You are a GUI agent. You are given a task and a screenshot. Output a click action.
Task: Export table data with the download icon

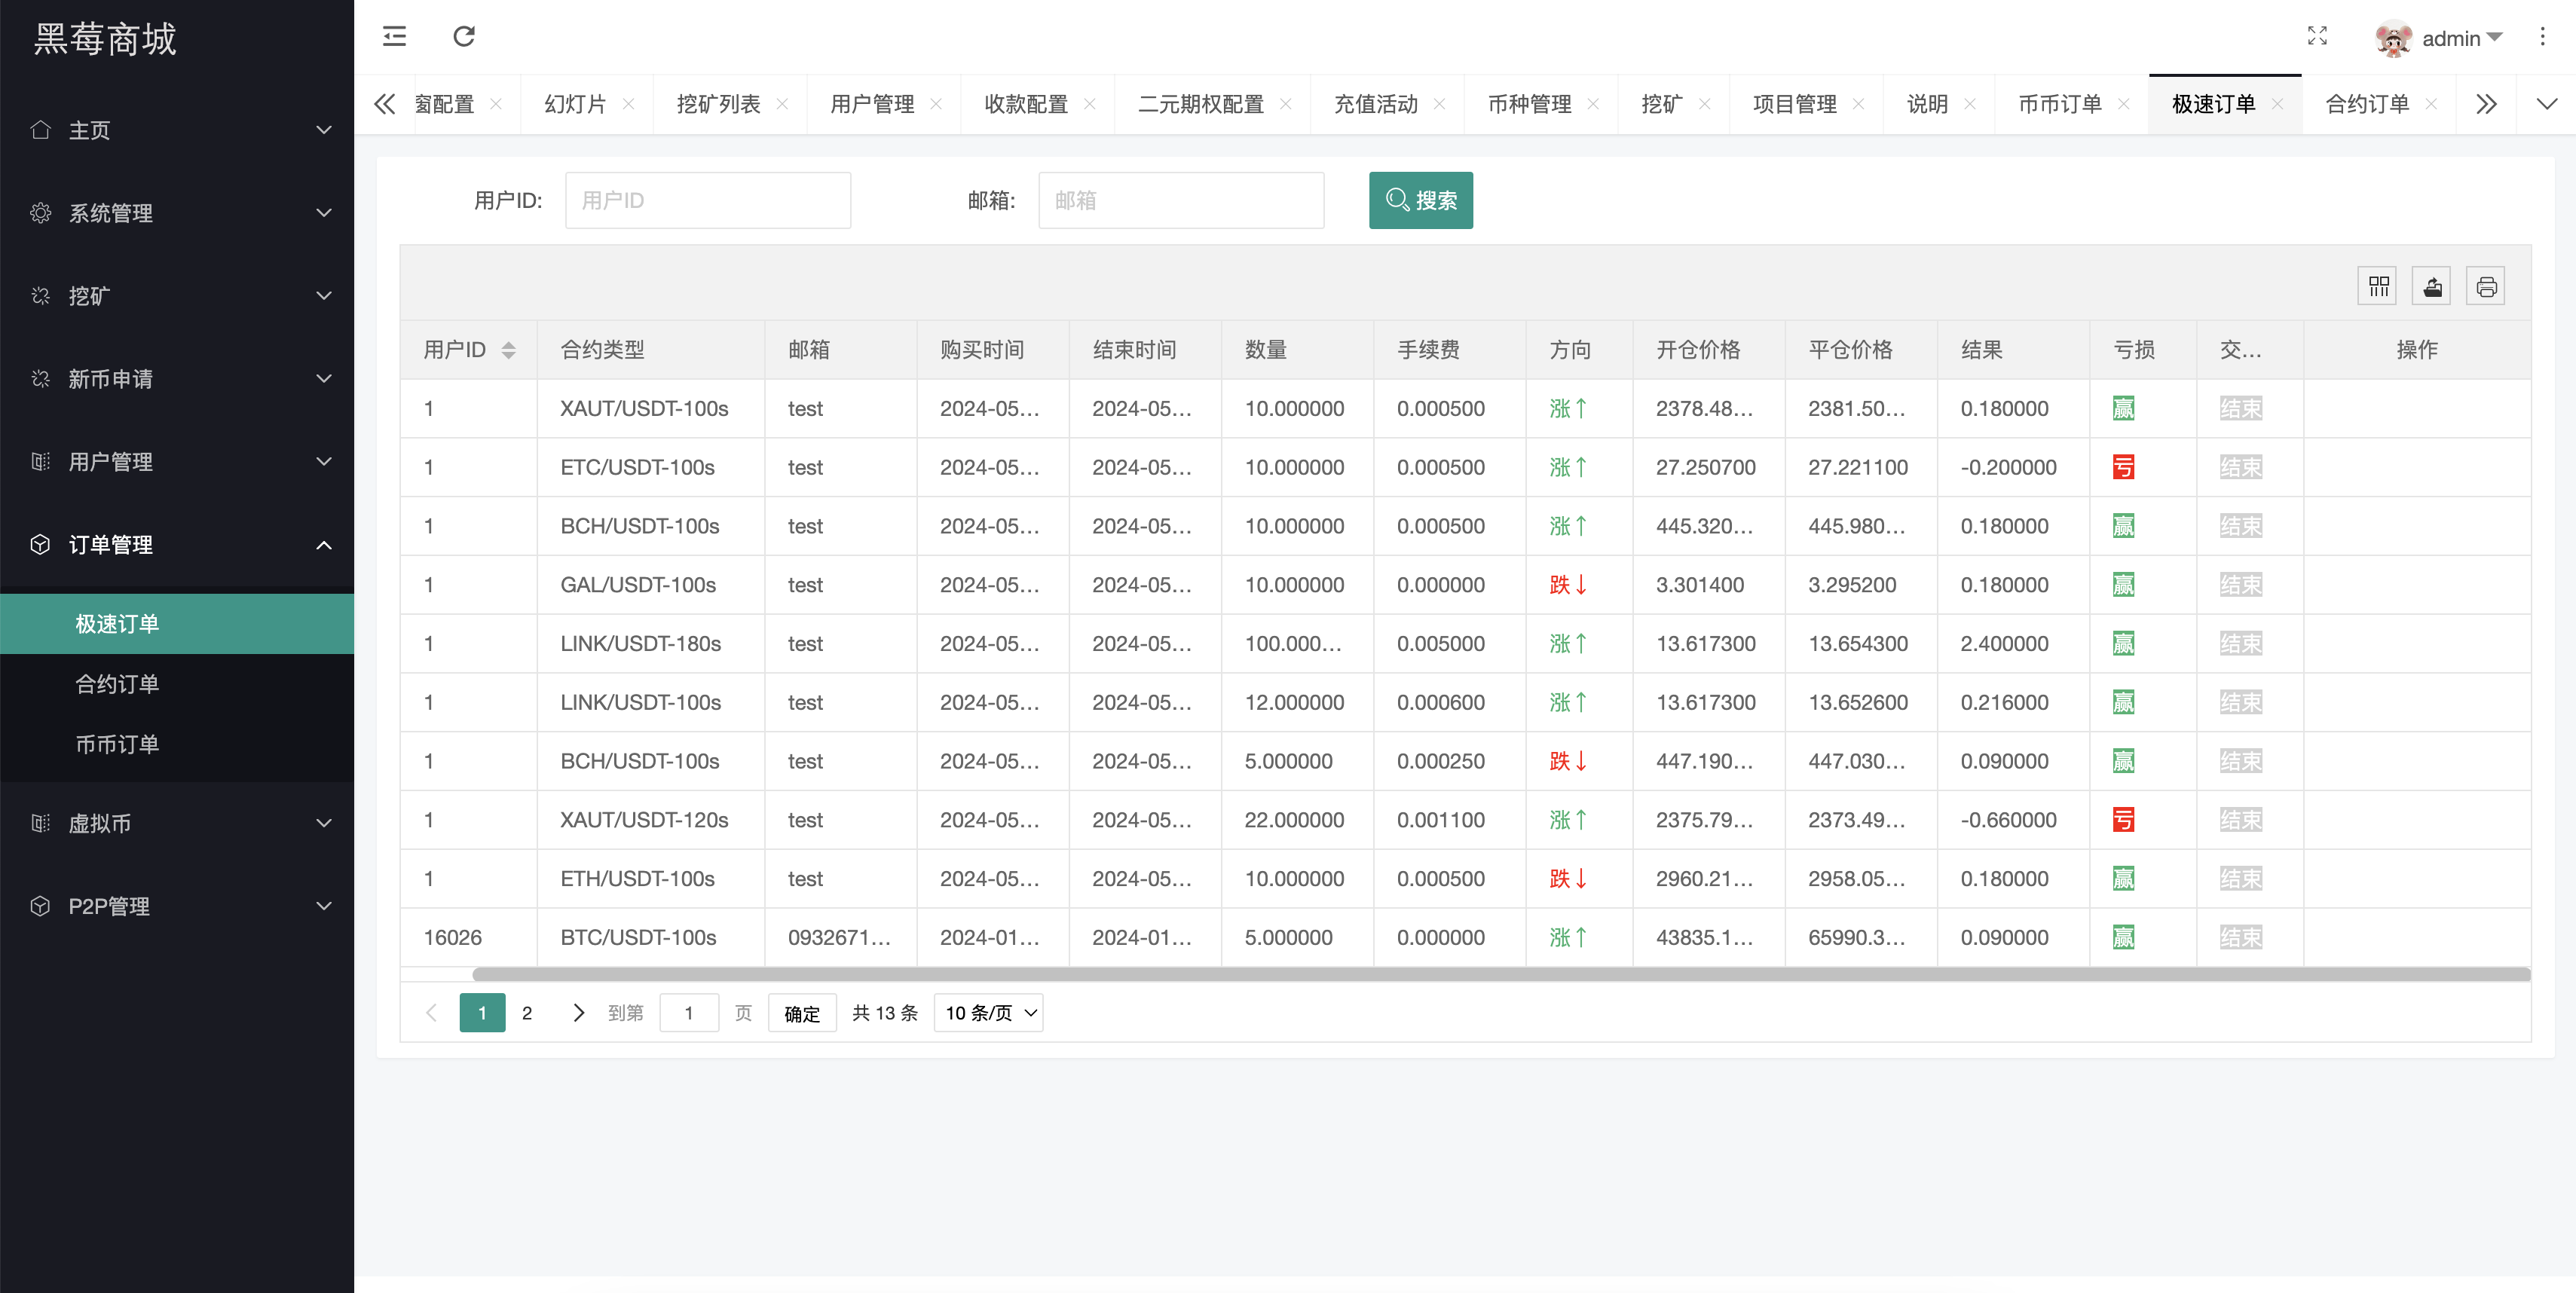(2431, 285)
